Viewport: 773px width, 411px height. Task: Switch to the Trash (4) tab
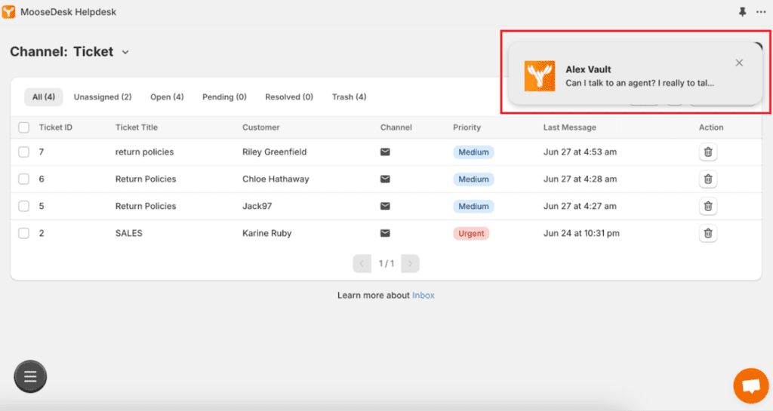(x=349, y=97)
